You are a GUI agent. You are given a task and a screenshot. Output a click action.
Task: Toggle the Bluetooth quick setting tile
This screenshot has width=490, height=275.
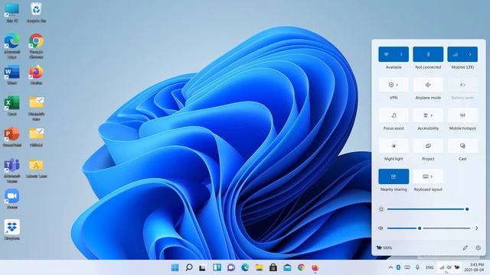click(x=428, y=54)
